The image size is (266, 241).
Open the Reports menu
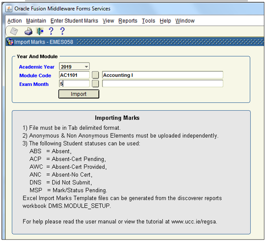[128, 21]
